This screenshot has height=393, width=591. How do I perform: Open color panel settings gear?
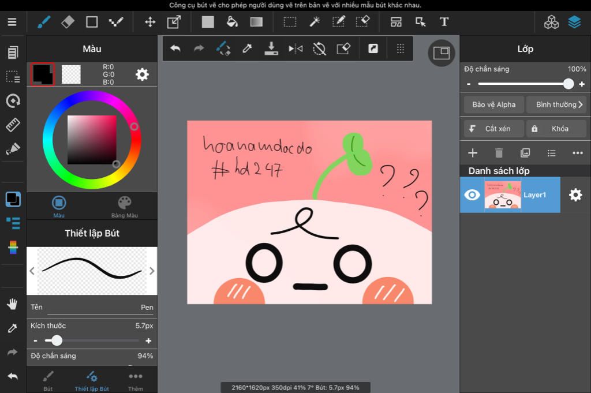(142, 74)
